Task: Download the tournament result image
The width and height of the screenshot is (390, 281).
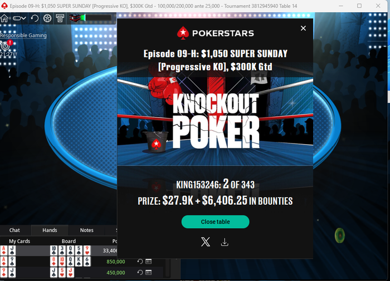Action: click(225, 242)
